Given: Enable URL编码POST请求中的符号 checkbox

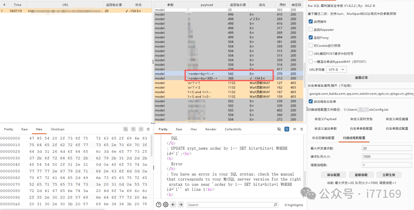Looking at the screenshot, I should pos(310,53).
